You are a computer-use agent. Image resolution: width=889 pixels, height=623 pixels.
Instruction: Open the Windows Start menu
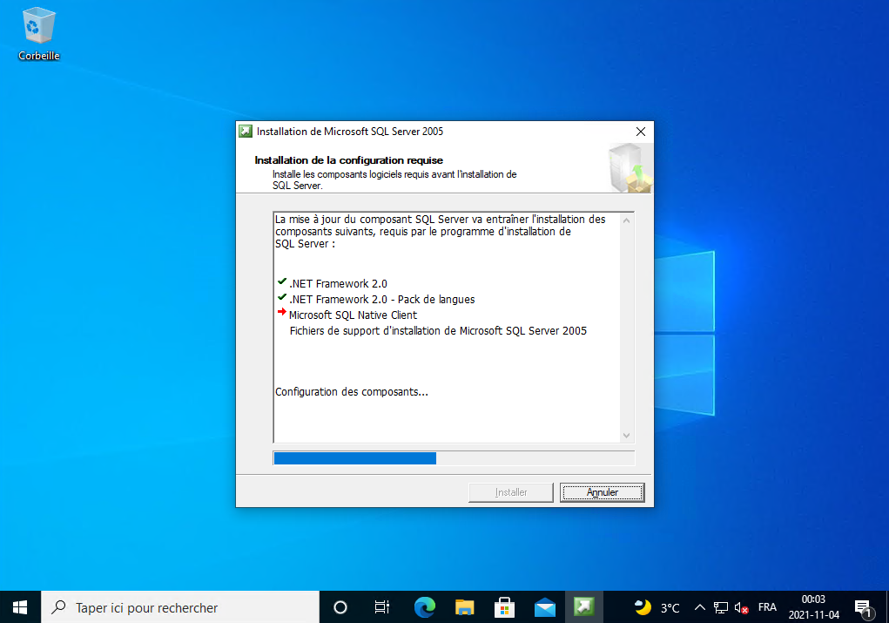(x=20, y=607)
